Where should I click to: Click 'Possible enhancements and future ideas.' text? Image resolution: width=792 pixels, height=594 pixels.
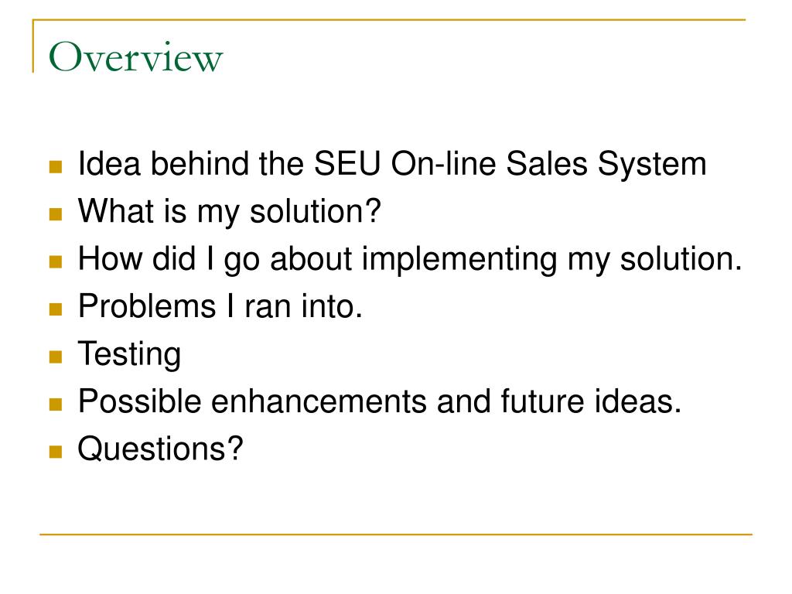click(x=380, y=401)
